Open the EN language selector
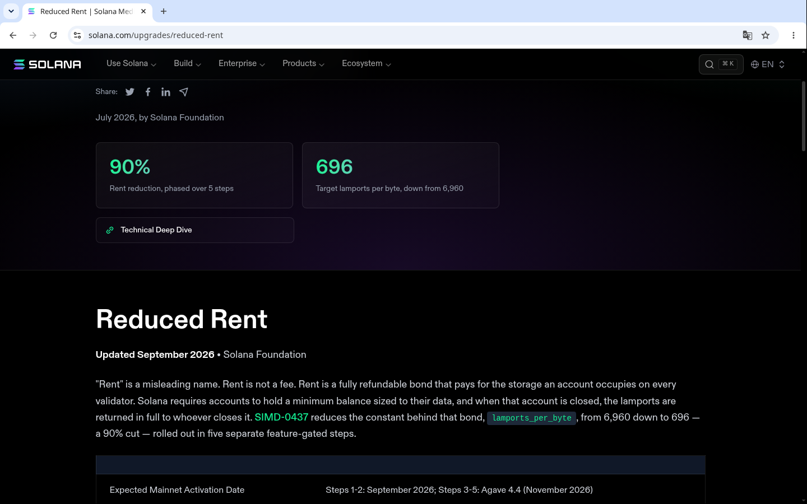Screen dimensions: 807x504 [x=768, y=64]
